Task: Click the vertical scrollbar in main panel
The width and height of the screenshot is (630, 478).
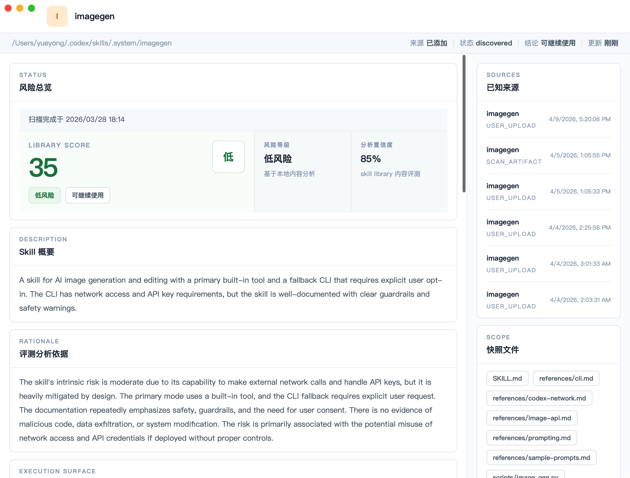Action: click(464, 124)
